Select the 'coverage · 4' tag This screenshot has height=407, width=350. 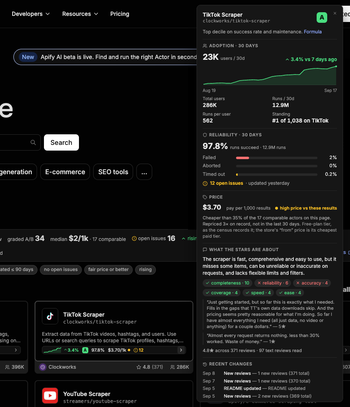(x=221, y=293)
